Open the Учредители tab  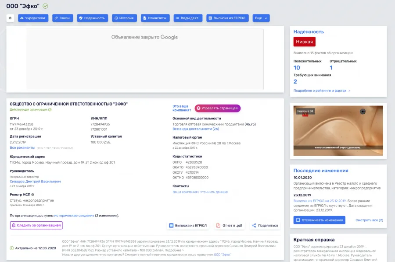[33, 18]
